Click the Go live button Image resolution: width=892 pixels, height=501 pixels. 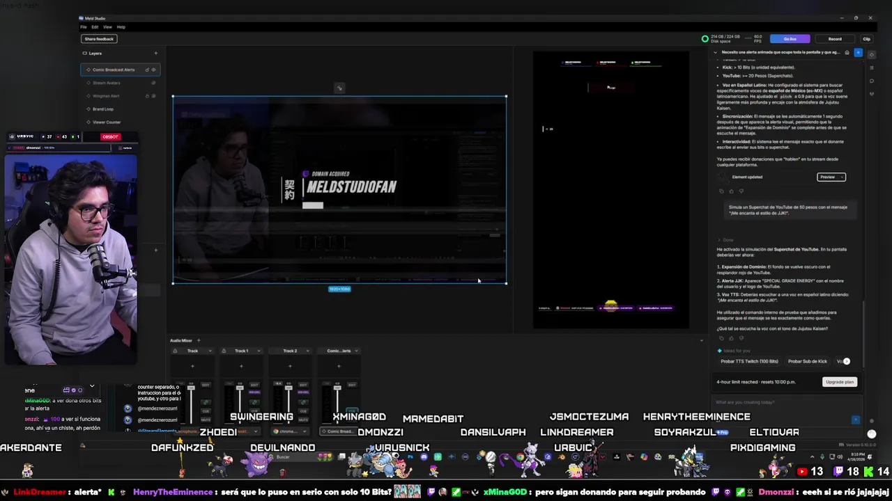point(790,39)
